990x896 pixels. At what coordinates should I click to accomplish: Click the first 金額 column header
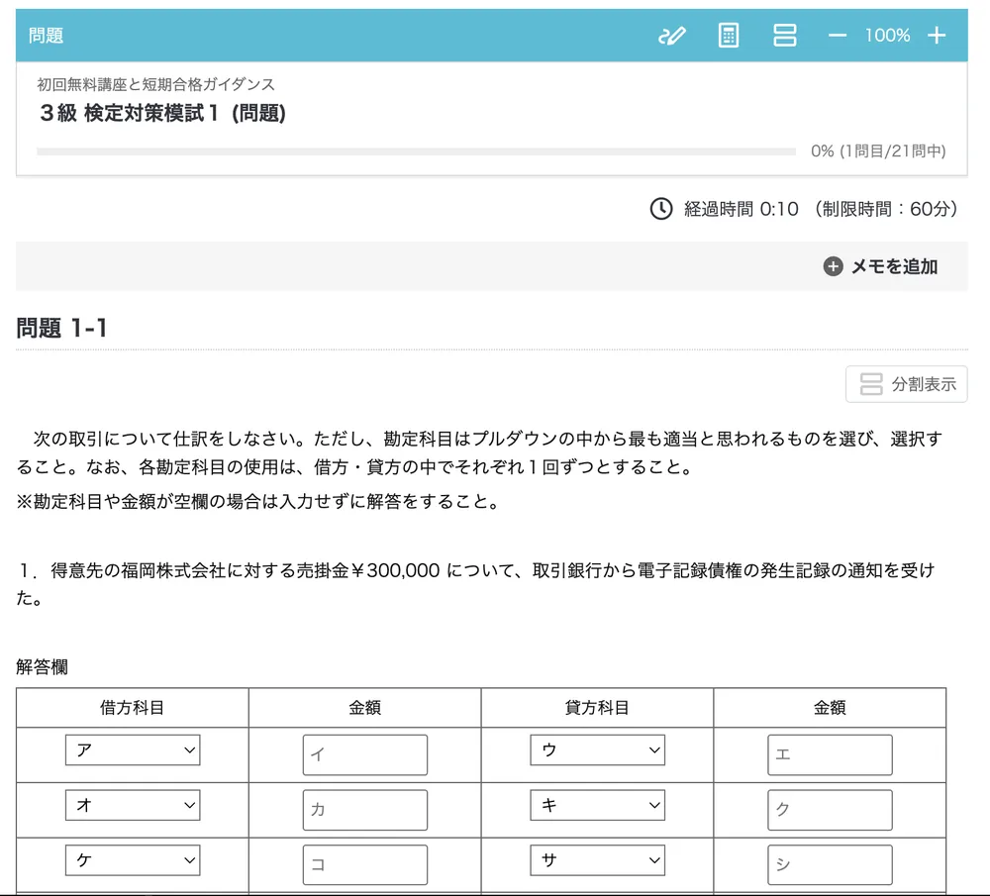point(364,707)
